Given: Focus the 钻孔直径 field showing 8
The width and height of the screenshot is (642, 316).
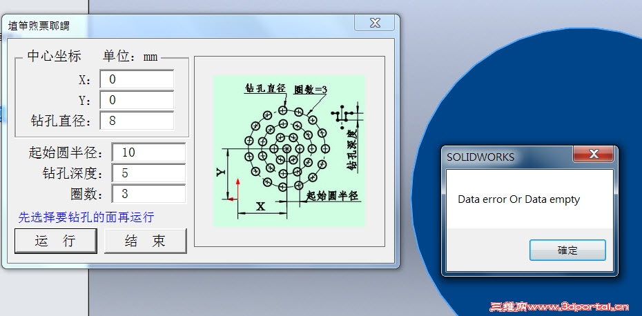Looking at the screenshot, I should click(x=137, y=121).
